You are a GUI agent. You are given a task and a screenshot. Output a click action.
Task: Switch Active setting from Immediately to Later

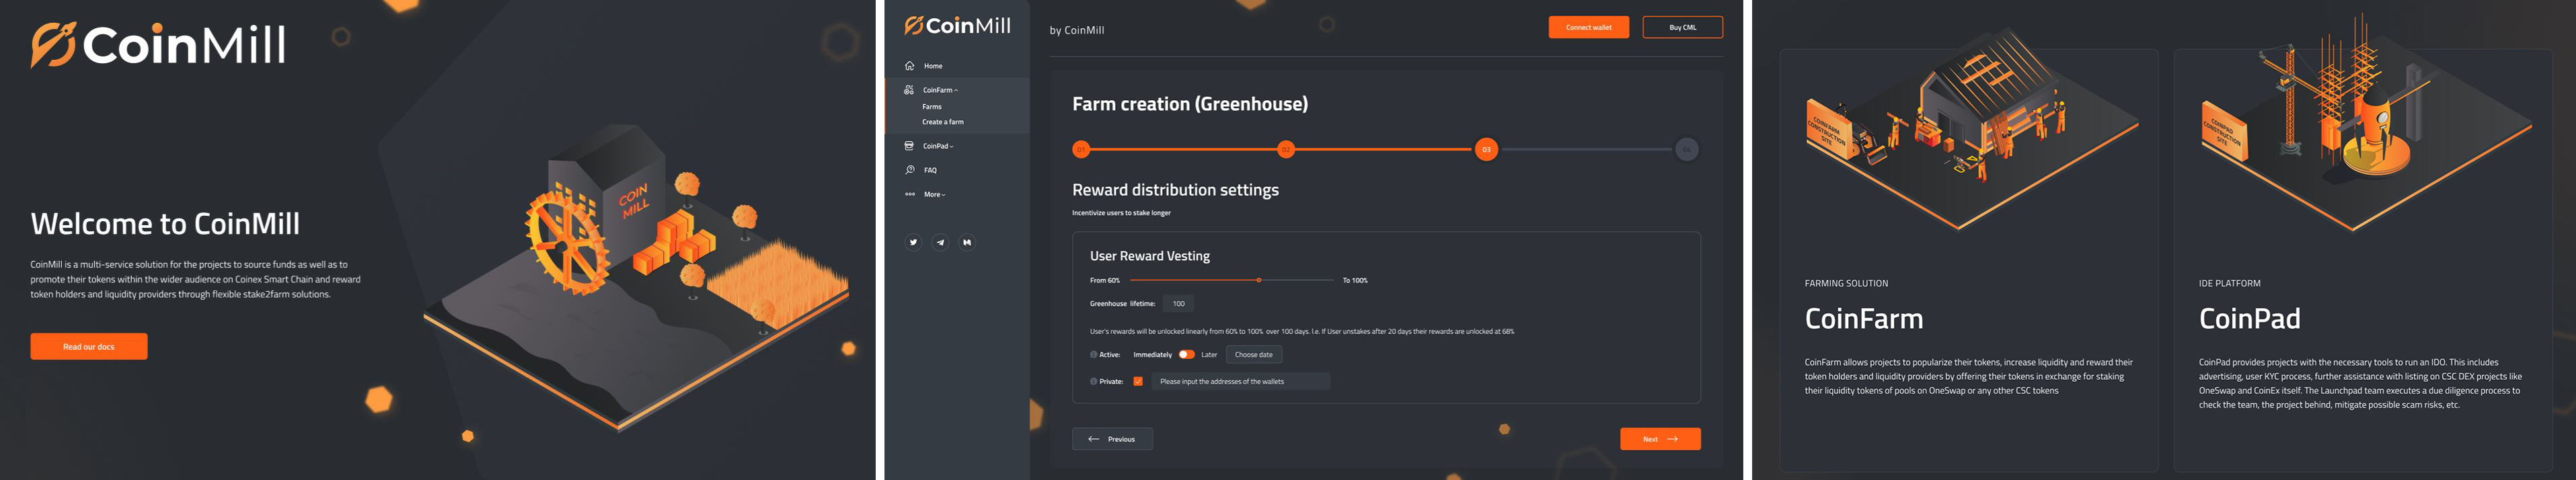pyautogui.click(x=1188, y=355)
